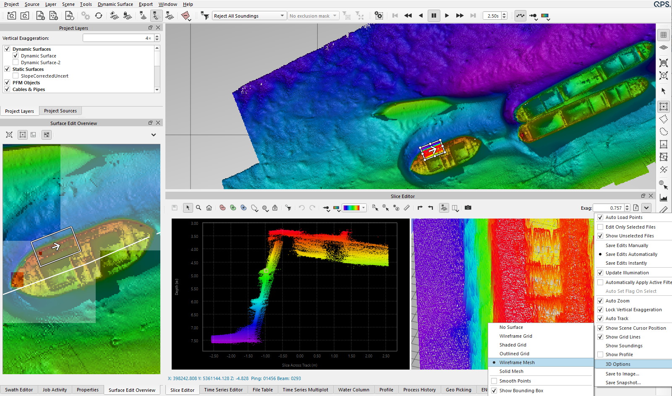672x396 pixels.
Task: Click the camera snapshot icon in Slice Editor
Action: click(468, 208)
